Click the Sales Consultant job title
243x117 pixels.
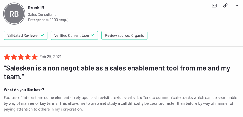42,14
